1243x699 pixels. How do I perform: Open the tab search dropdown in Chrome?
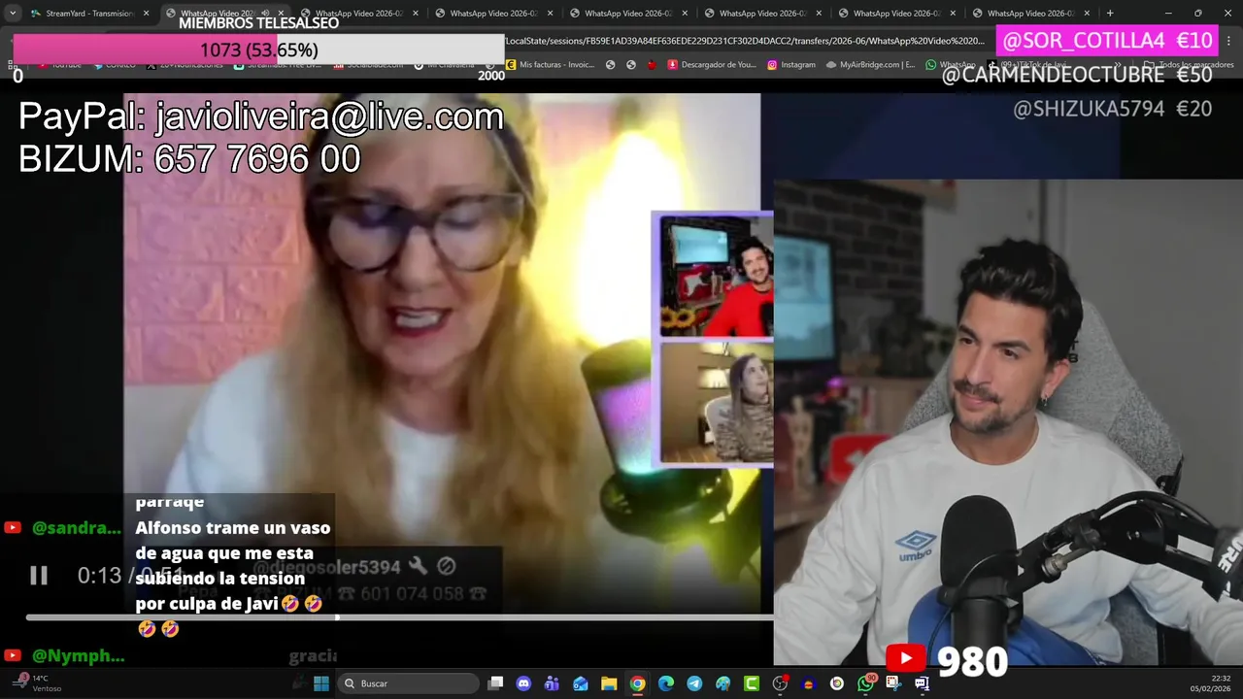tap(12, 14)
